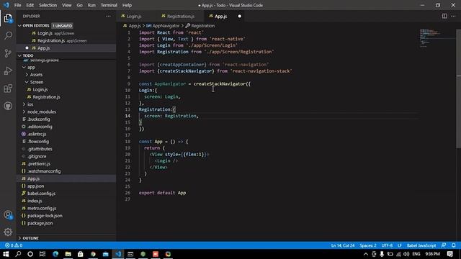Image resolution: width=461 pixels, height=259 pixels.
Task: Open the View menu
Action: (67, 5)
